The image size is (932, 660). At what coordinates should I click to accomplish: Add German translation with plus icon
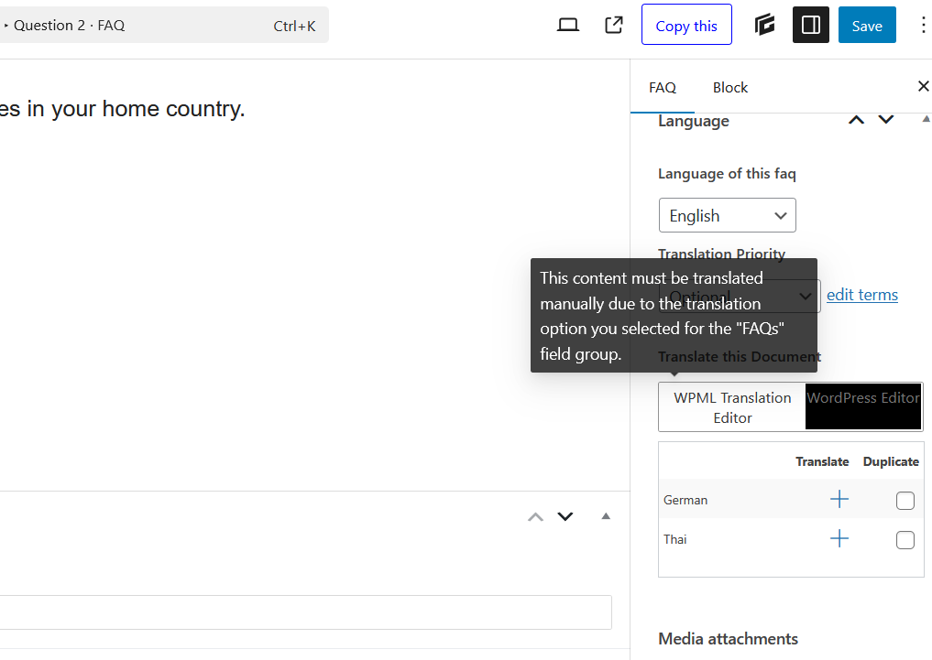tap(839, 499)
